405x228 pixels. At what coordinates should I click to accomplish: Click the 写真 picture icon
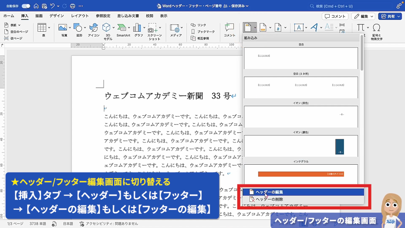[x=62, y=28]
